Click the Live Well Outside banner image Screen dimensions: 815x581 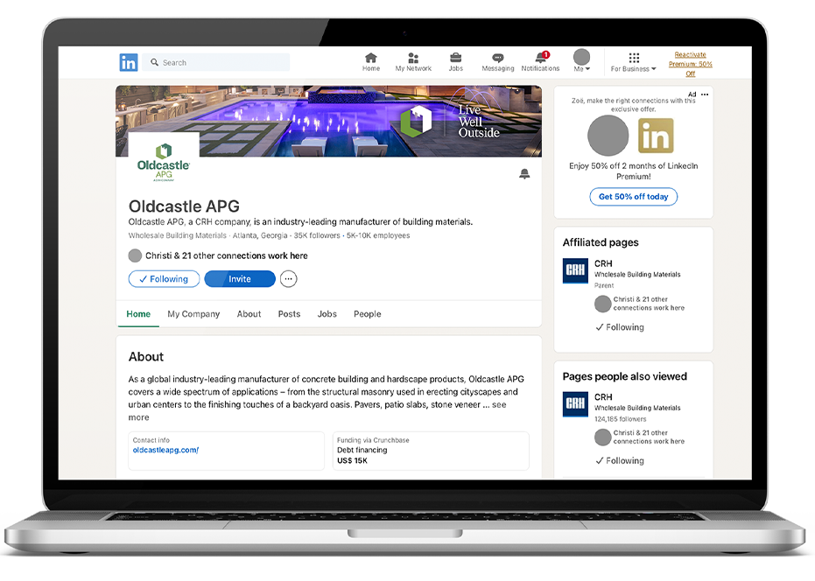328,121
